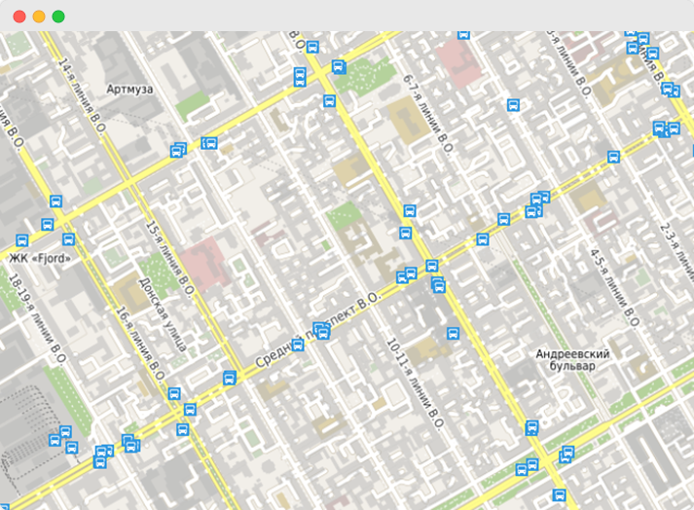Open stacked bus stops covering Средний проспект label
The width and height of the screenshot is (694, 510).
coord(322,331)
